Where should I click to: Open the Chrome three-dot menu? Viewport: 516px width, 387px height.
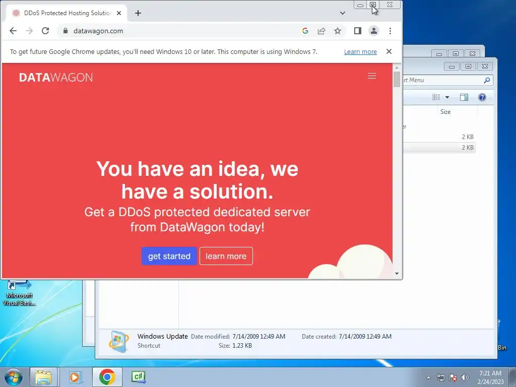(390, 31)
